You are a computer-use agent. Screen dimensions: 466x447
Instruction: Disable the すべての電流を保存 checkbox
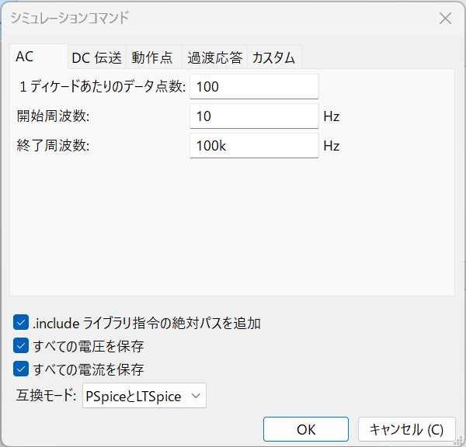click(x=21, y=369)
